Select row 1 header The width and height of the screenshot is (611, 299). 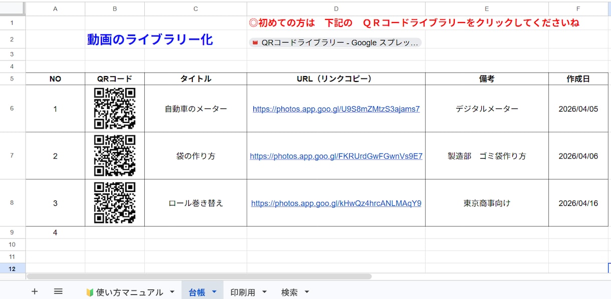(x=12, y=22)
